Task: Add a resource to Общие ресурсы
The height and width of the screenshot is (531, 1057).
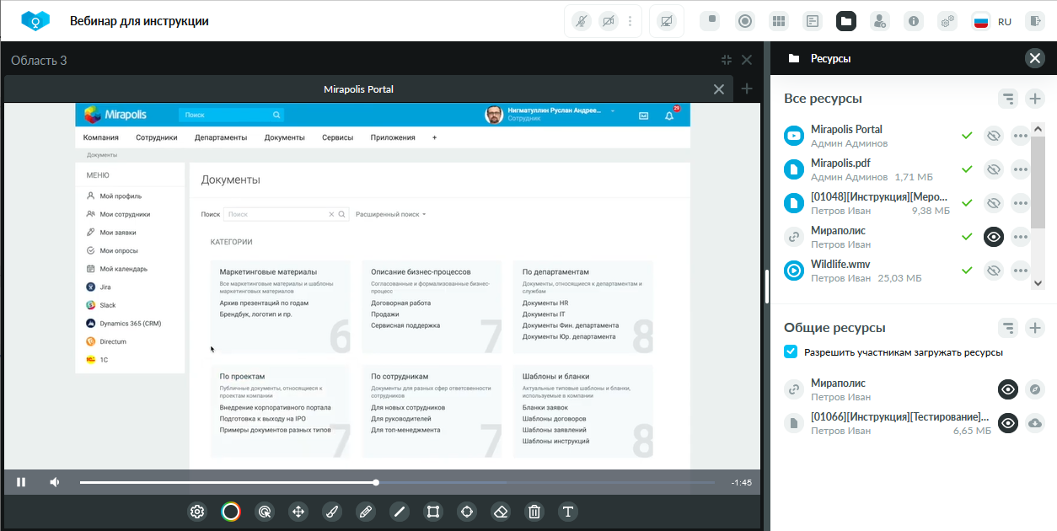Action: (x=1035, y=328)
